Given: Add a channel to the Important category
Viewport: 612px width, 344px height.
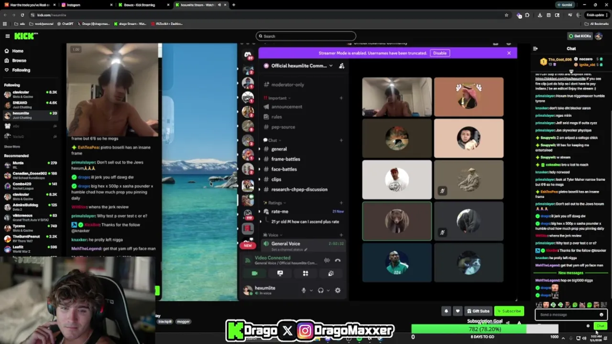Looking at the screenshot, I should click(x=341, y=98).
